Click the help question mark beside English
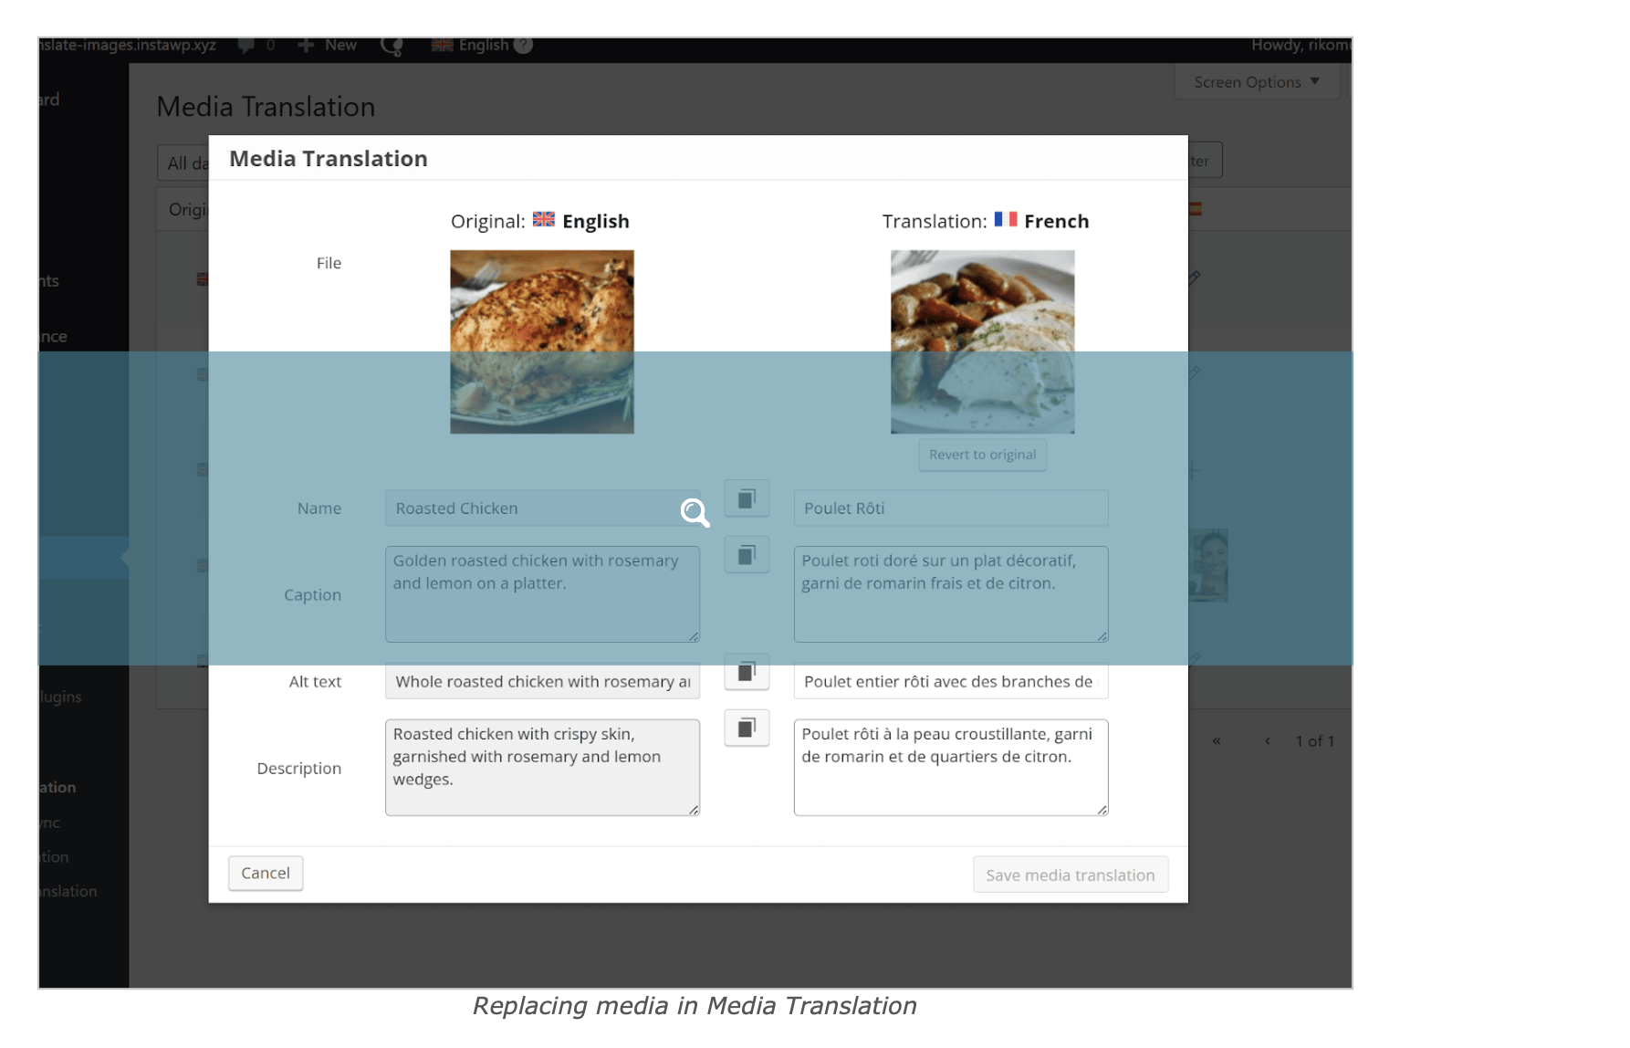 (x=523, y=45)
